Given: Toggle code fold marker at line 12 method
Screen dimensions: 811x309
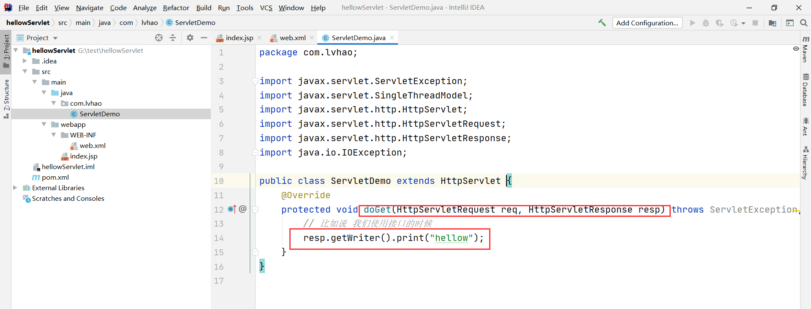Looking at the screenshot, I should pos(255,209).
